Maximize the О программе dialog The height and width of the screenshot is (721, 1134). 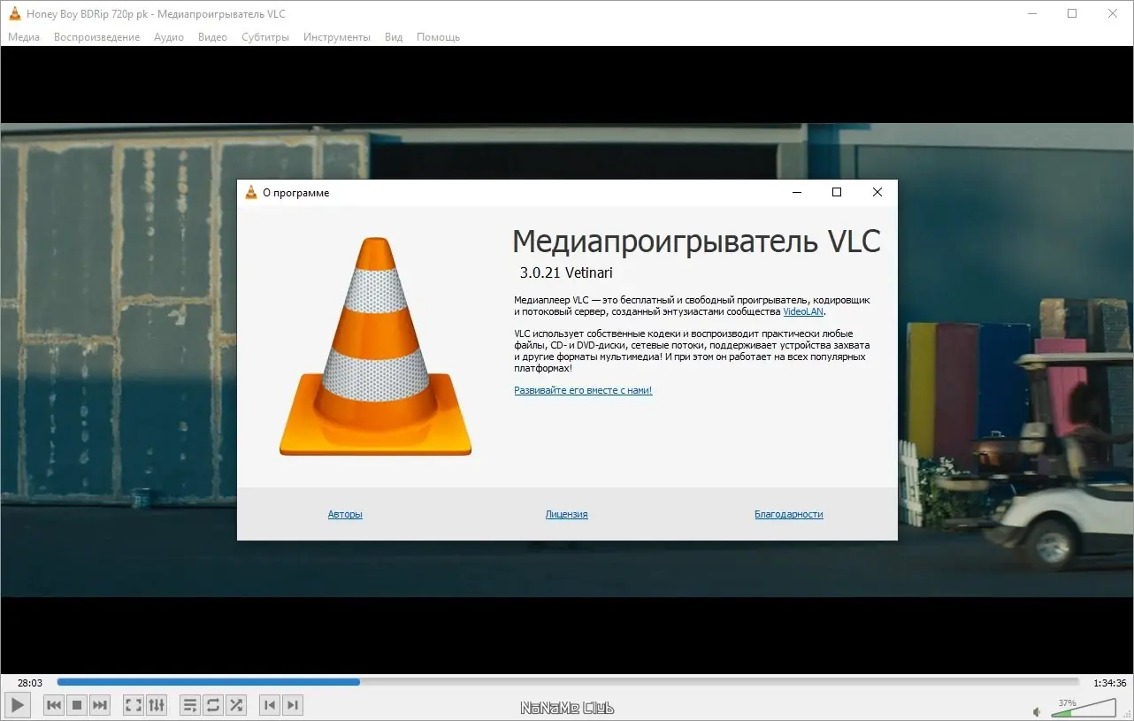pos(836,192)
